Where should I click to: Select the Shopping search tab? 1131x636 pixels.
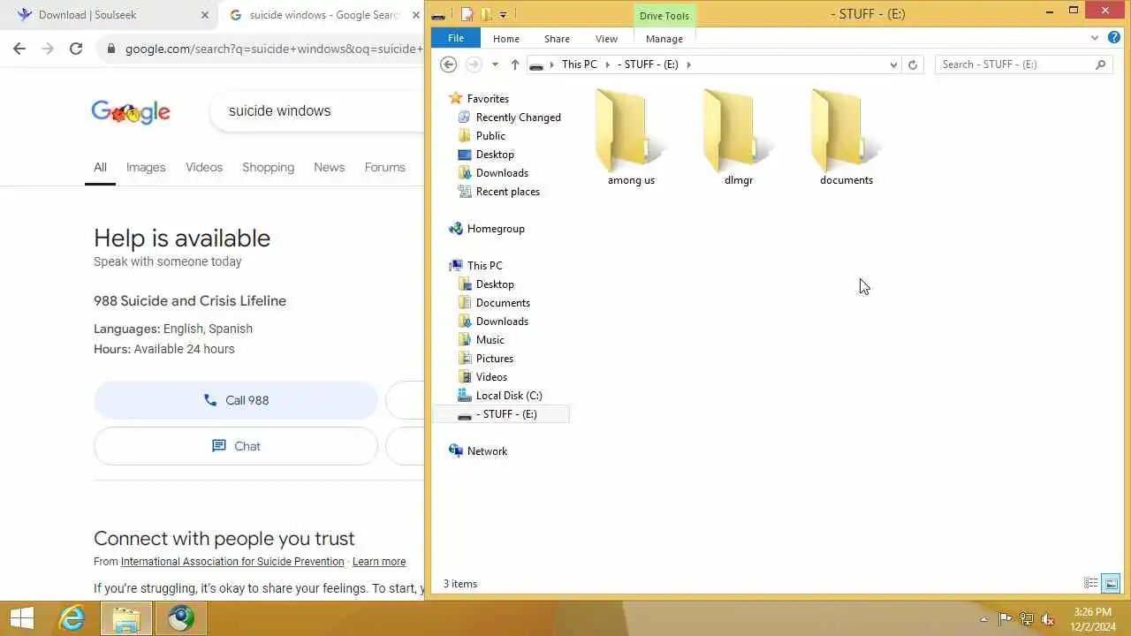tap(268, 167)
